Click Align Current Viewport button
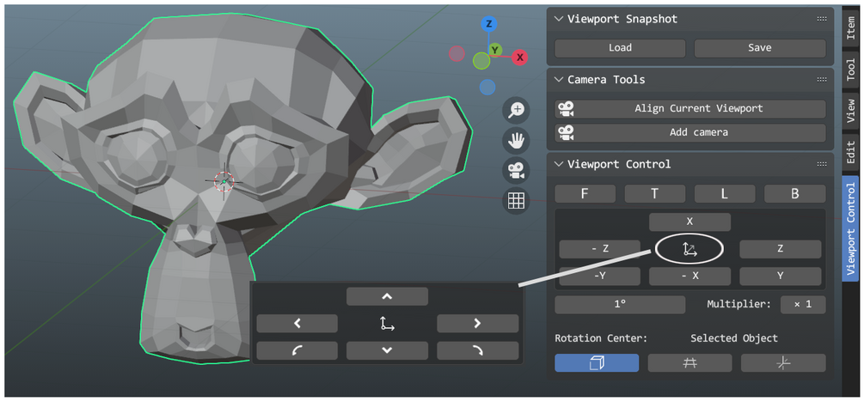This screenshot has height=401, width=864. pyautogui.click(x=690, y=108)
